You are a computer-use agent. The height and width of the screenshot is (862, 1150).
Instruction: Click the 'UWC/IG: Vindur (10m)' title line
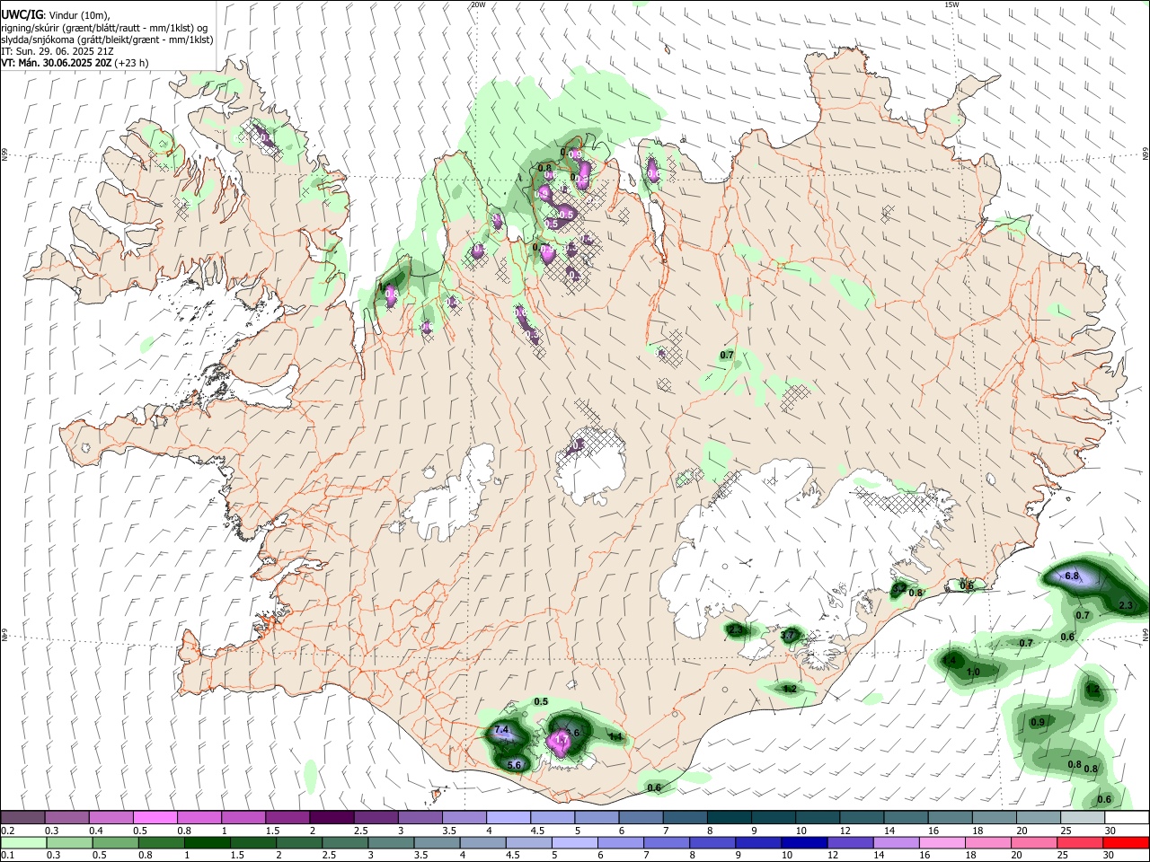click(x=56, y=15)
